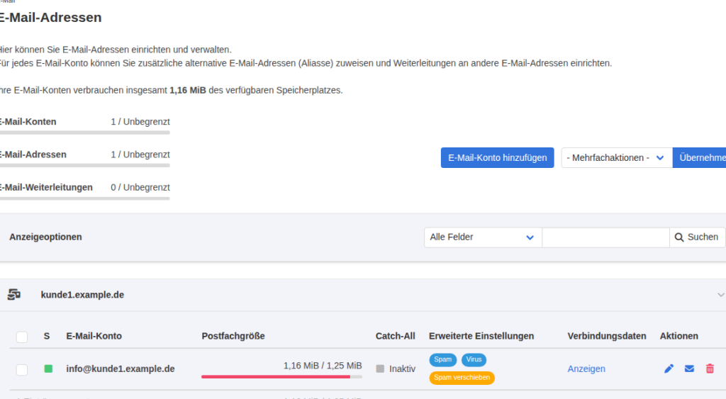
Task: Sort by Postfachgröße column header
Action: (233, 336)
